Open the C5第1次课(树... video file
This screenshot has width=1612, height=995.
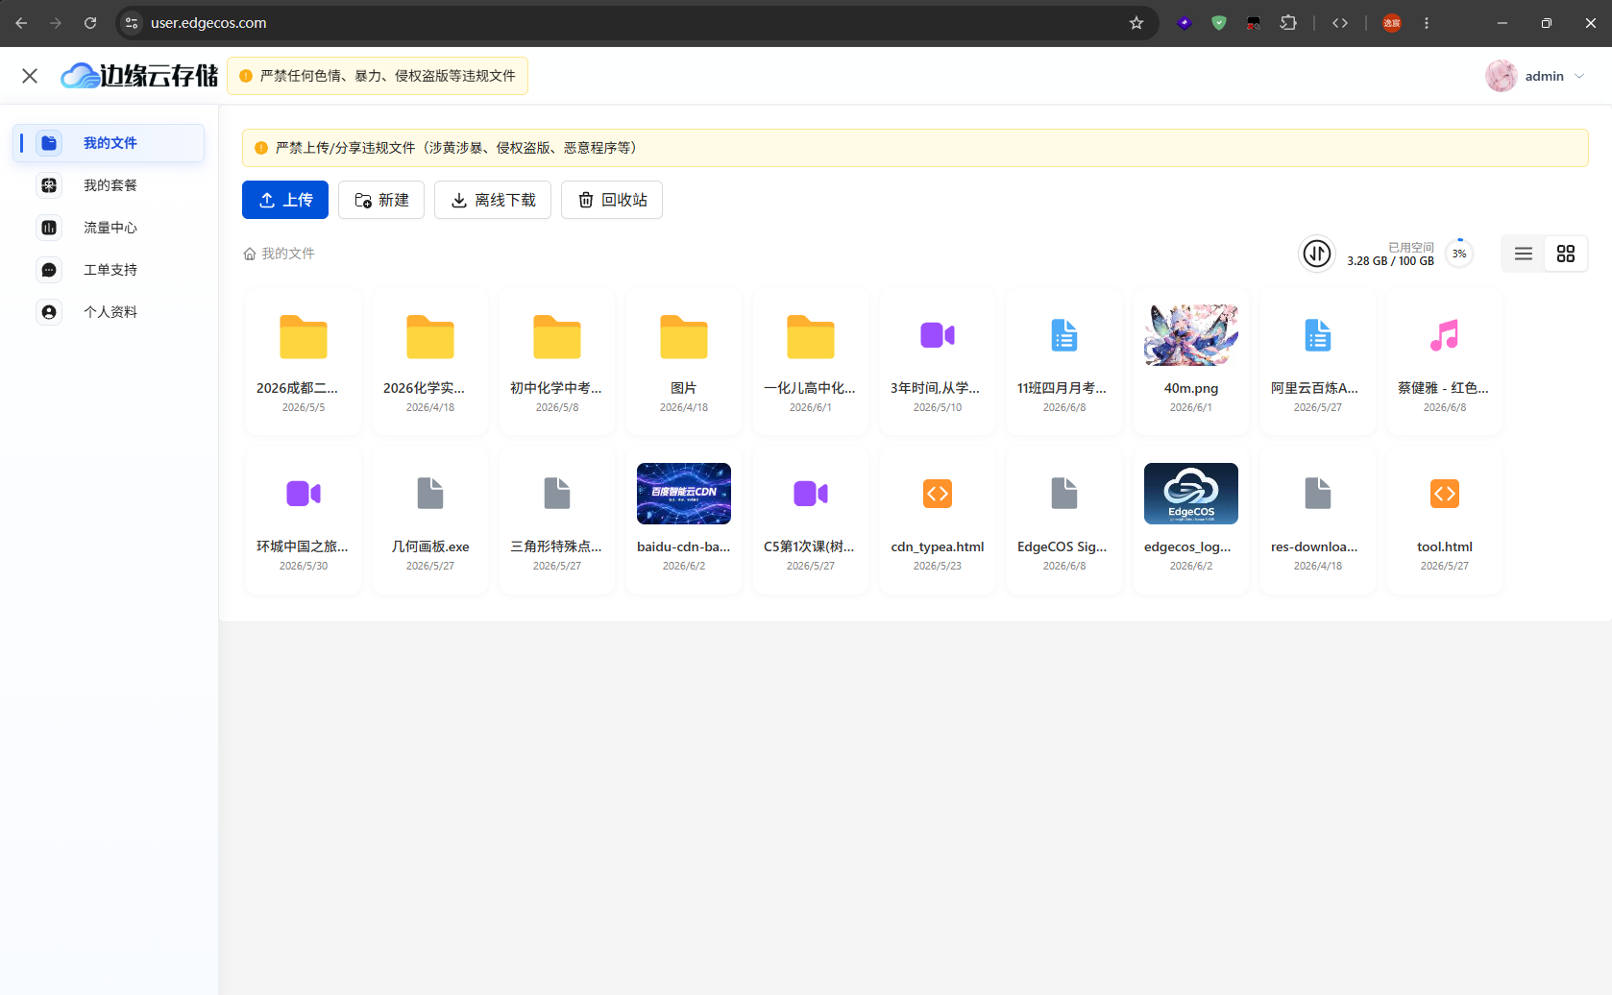click(x=811, y=521)
